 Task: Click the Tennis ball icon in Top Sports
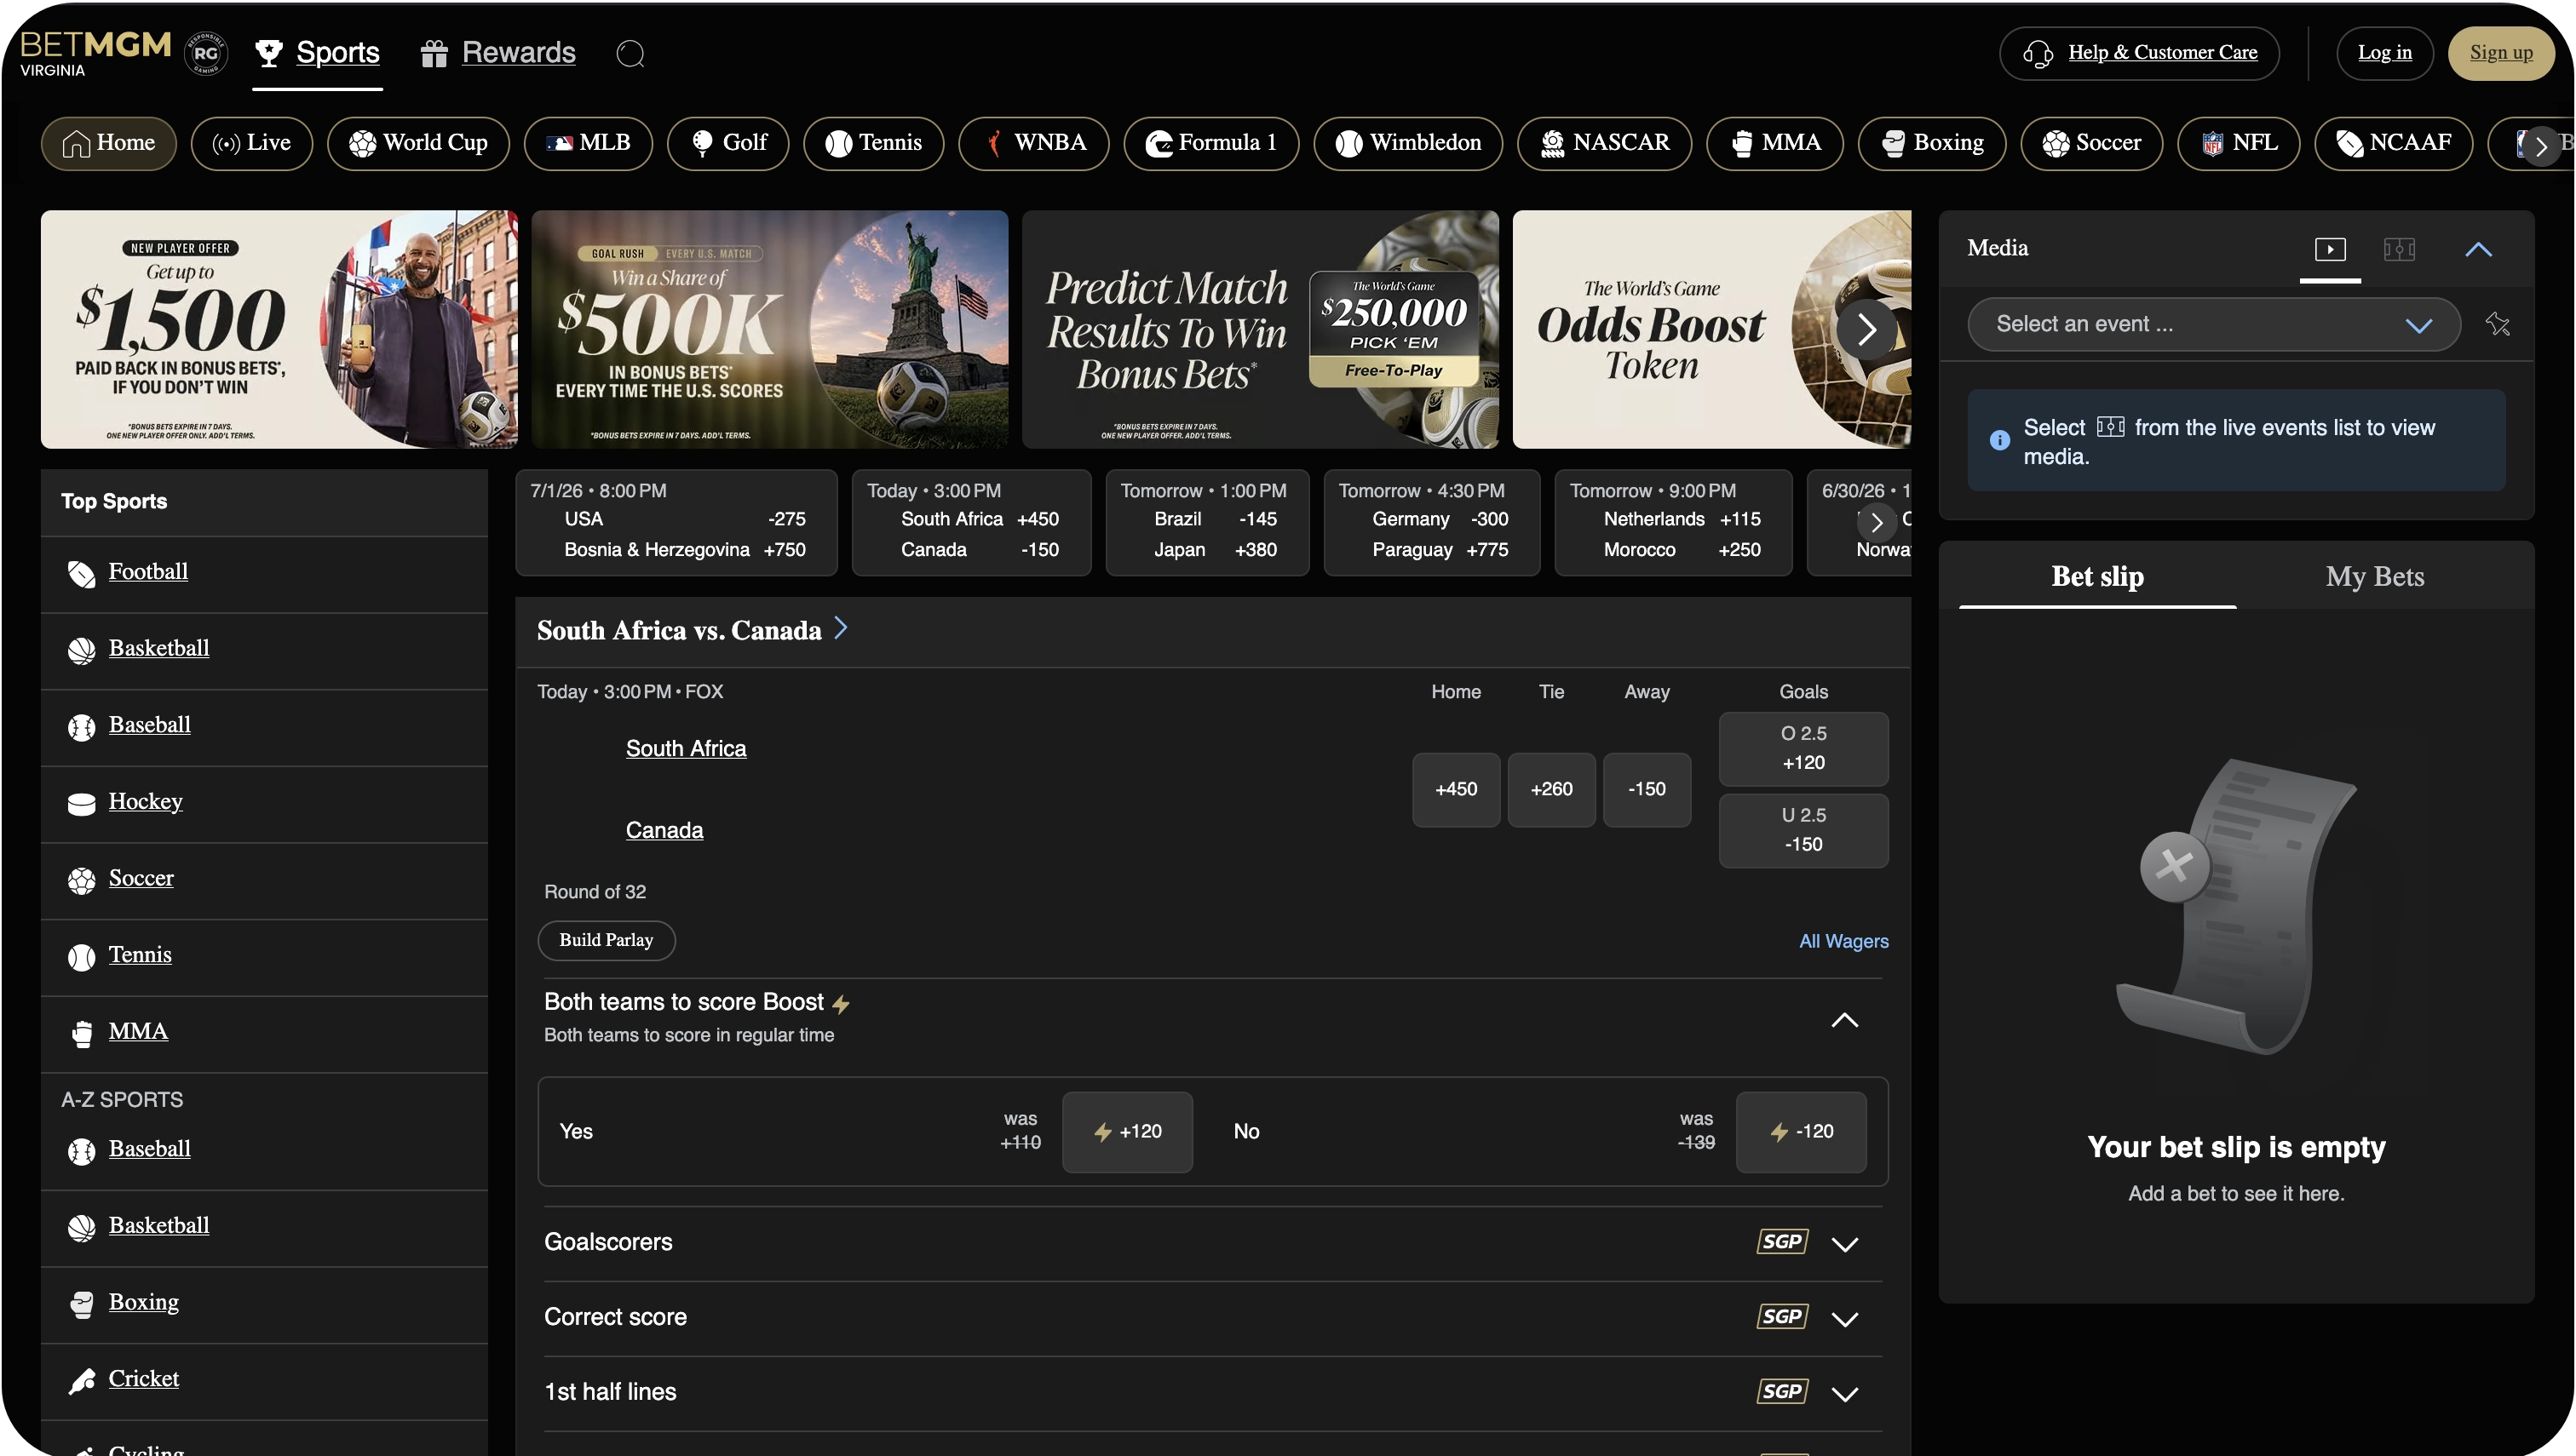tap(81, 957)
